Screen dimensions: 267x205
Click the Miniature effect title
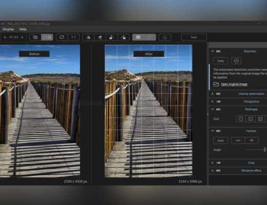coord(251,171)
